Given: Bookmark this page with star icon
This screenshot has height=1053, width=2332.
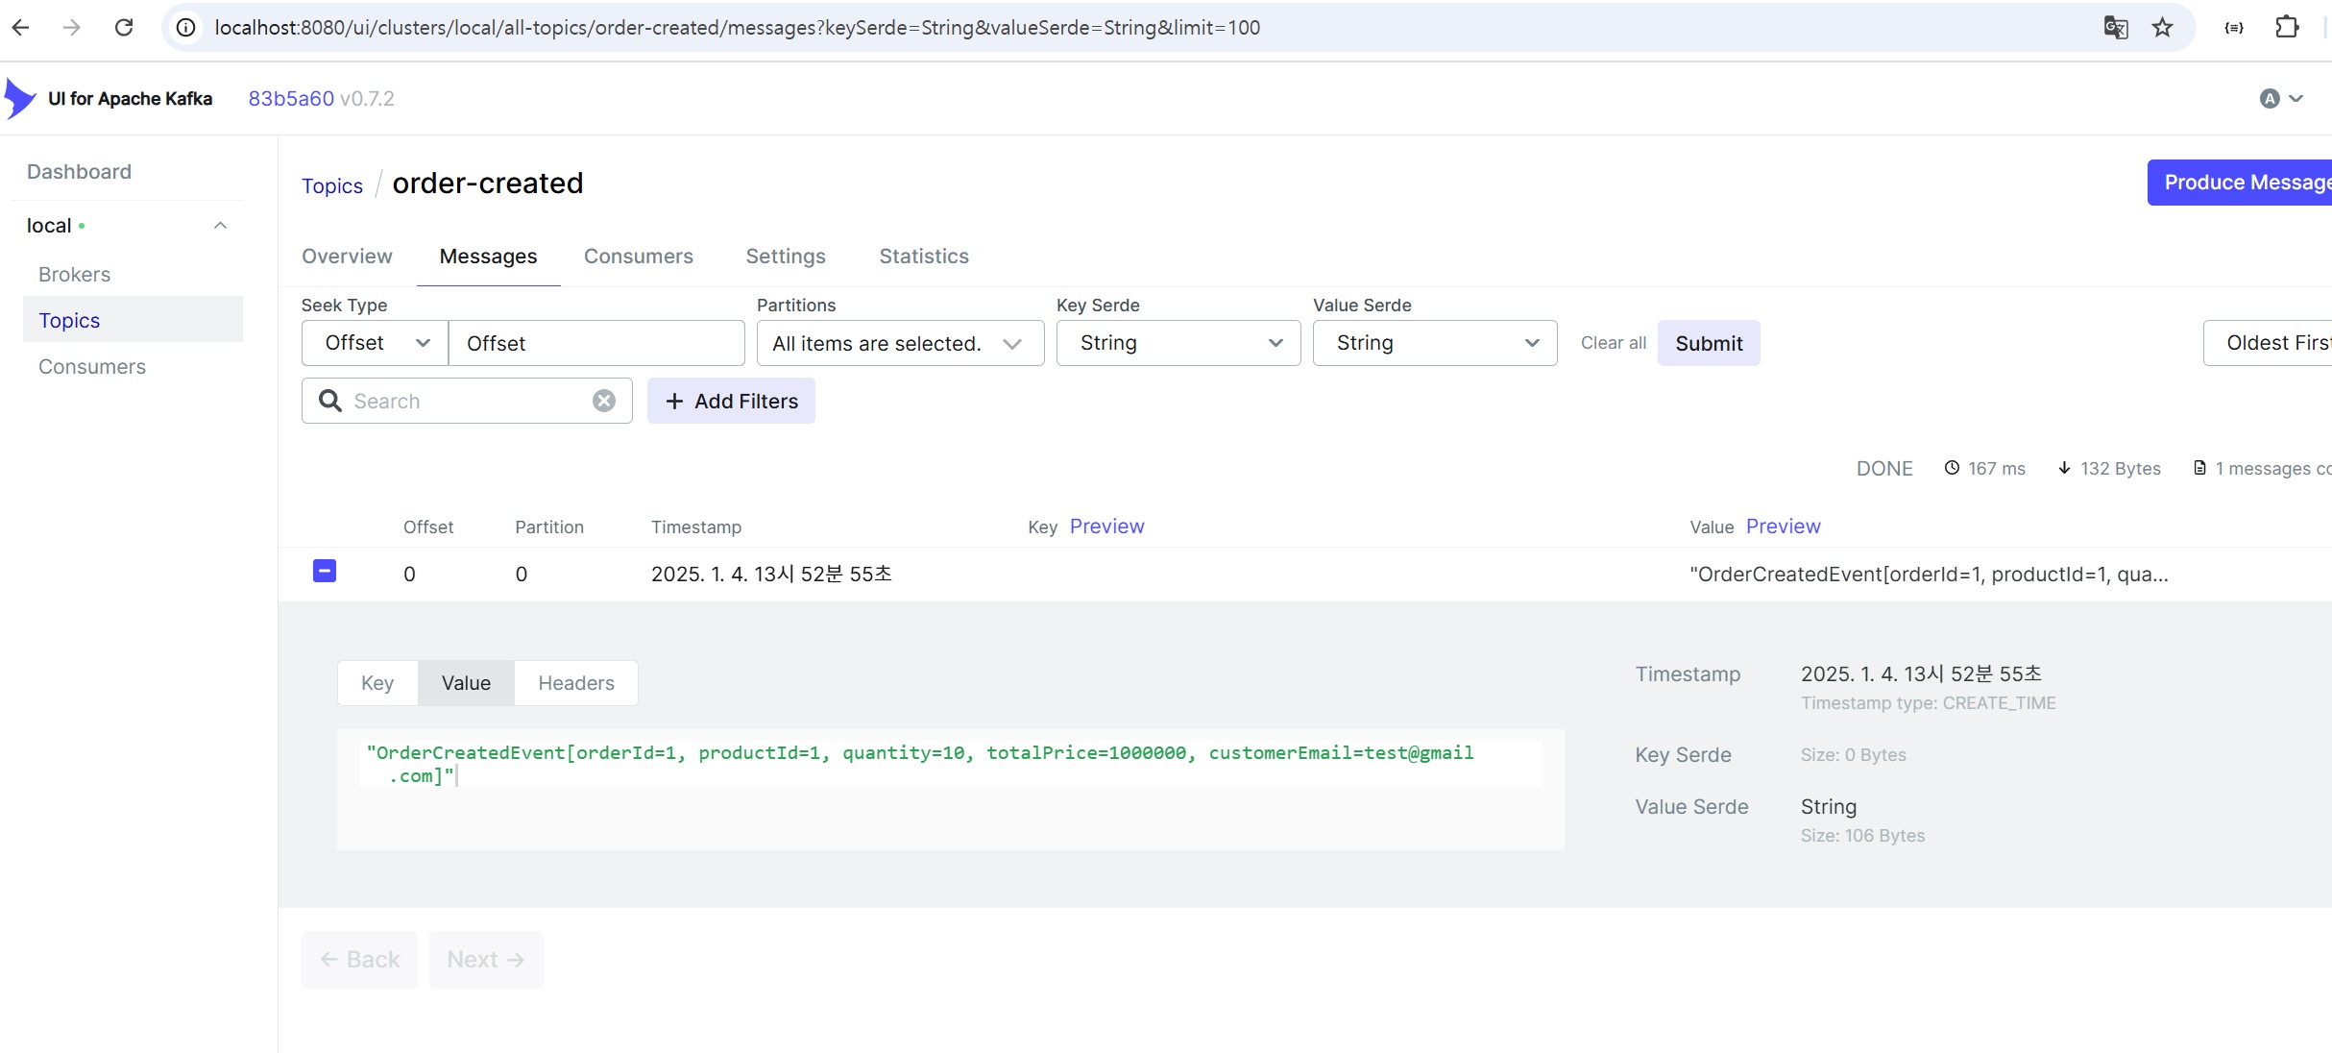Looking at the screenshot, I should point(2162,28).
